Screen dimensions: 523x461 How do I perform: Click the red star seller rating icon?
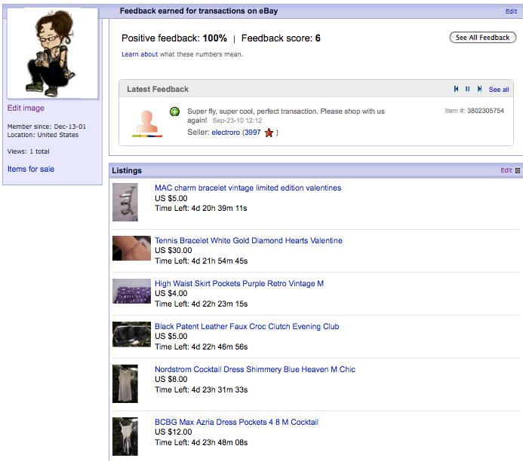269,133
